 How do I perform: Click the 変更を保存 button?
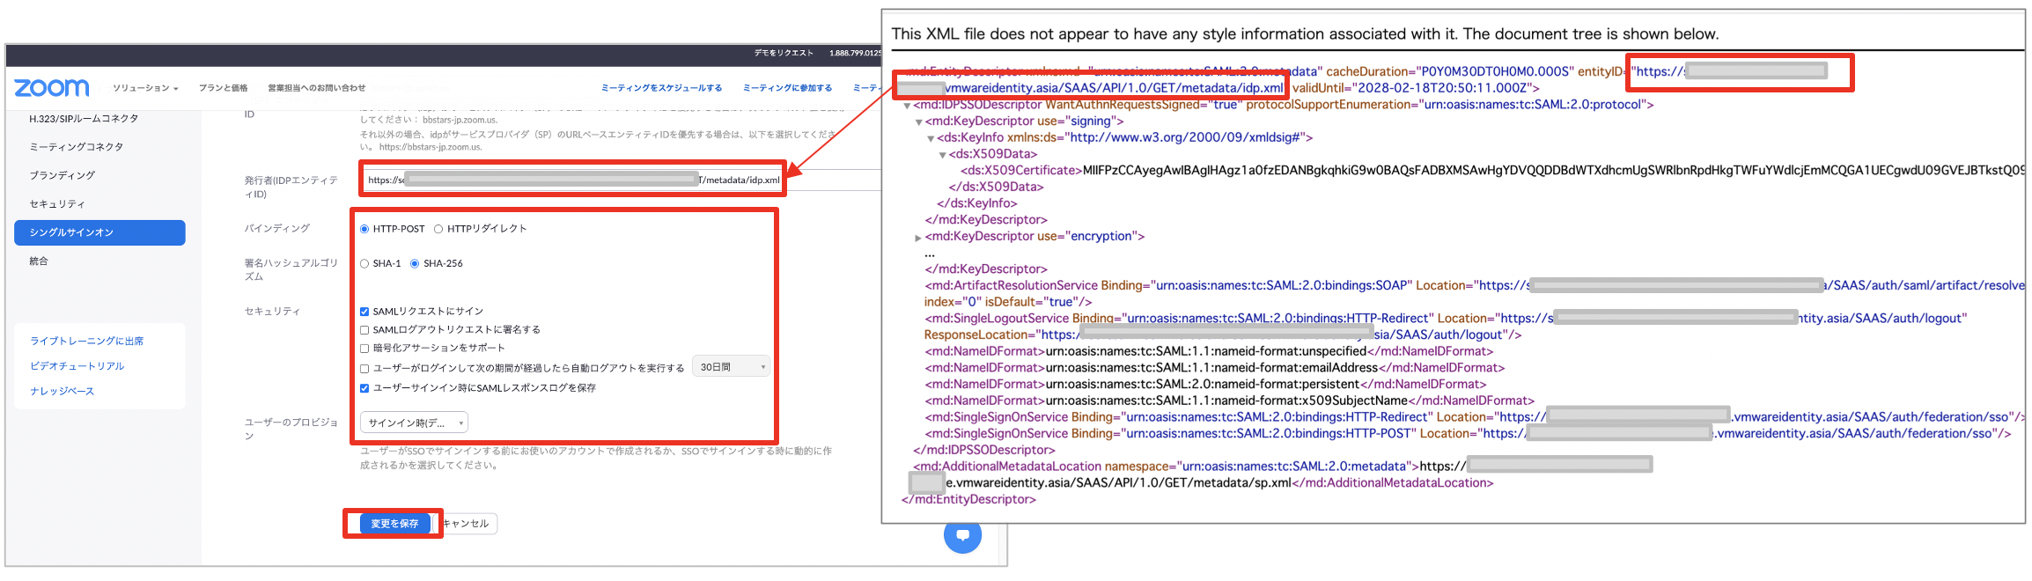[x=394, y=524]
